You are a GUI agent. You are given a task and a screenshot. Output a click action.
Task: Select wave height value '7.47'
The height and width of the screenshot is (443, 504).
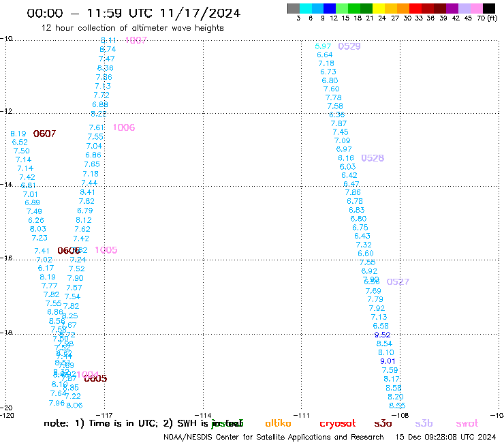click(107, 59)
